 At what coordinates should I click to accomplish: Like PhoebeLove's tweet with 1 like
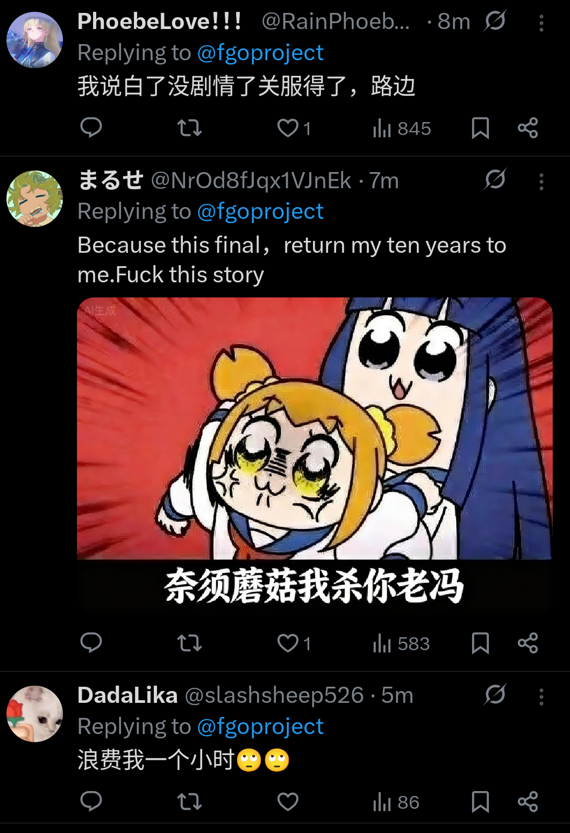click(x=294, y=128)
